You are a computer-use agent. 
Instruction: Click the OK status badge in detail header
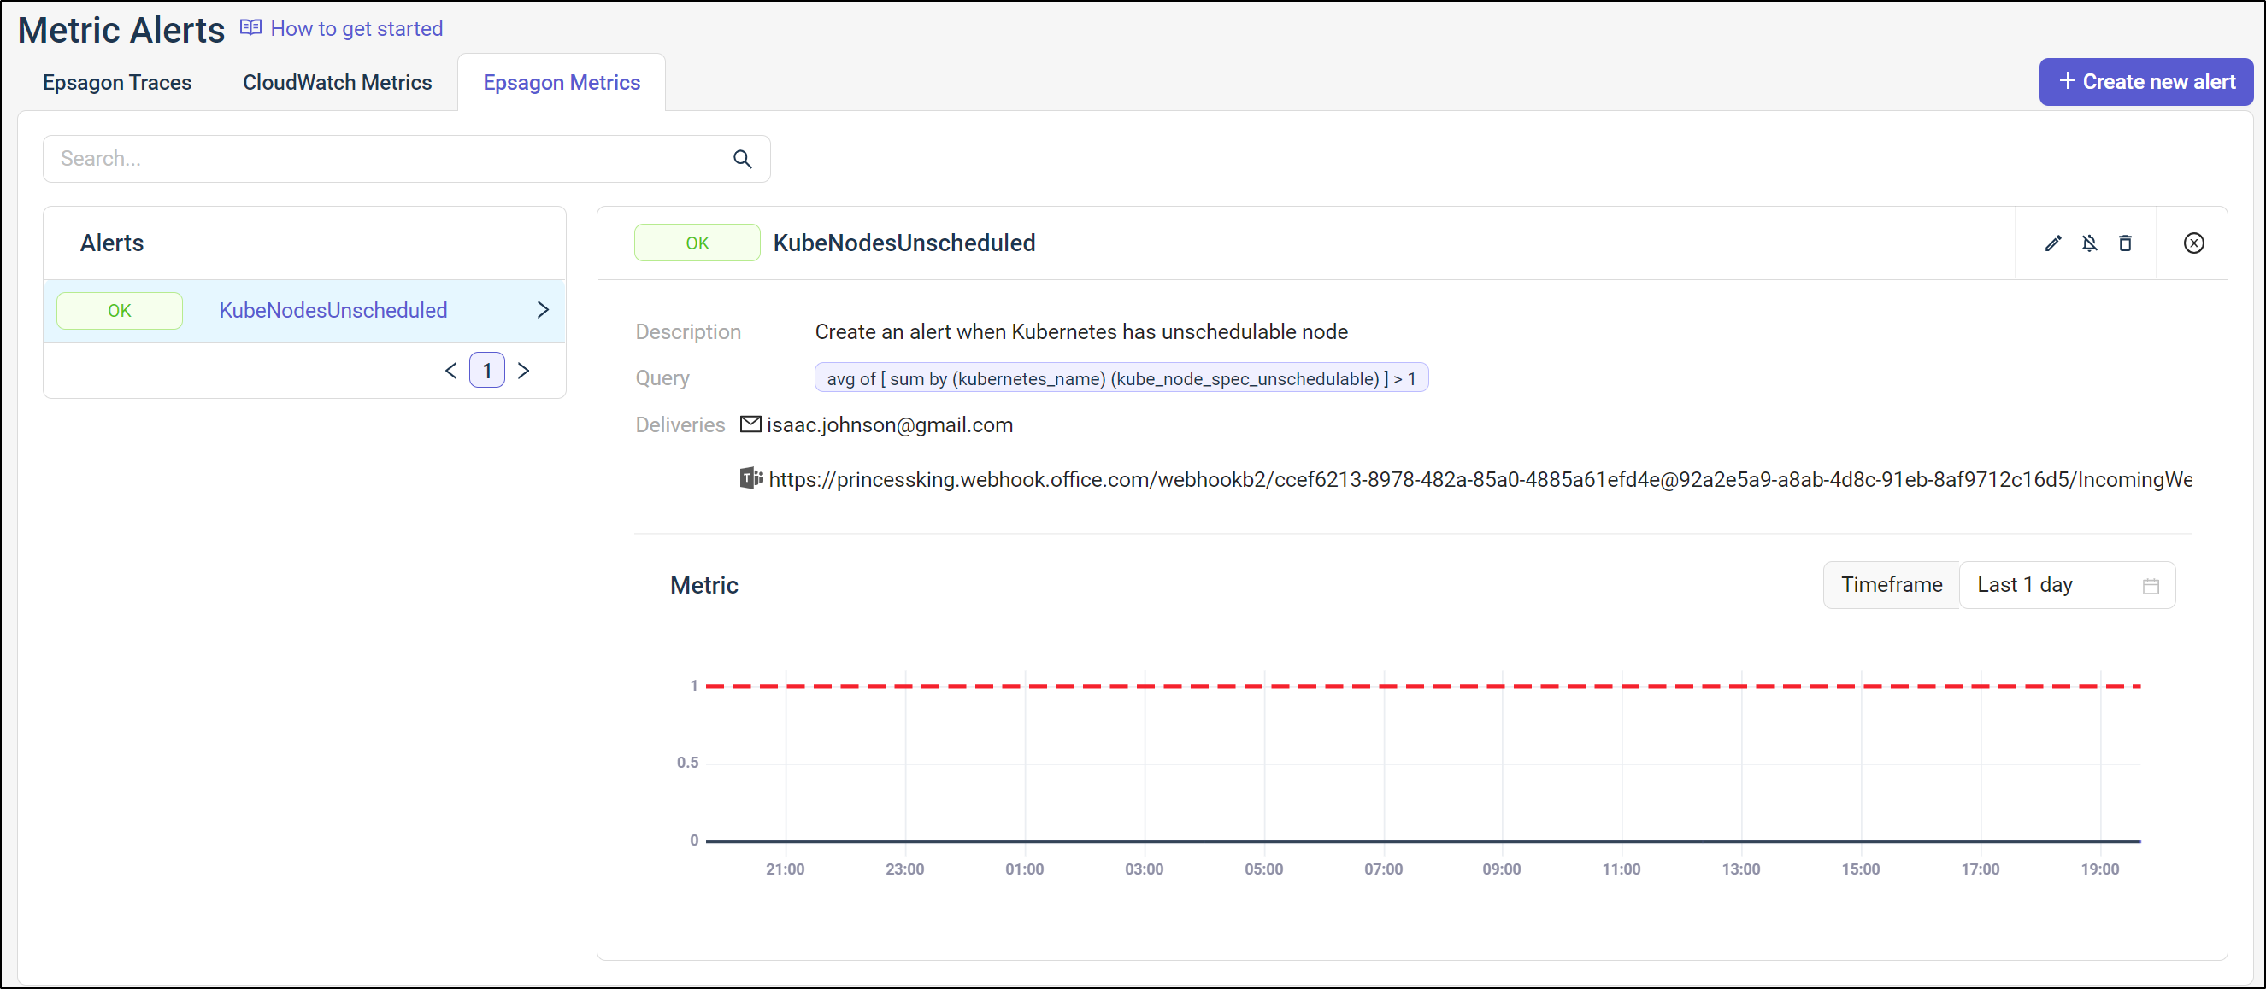[x=697, y=243]
